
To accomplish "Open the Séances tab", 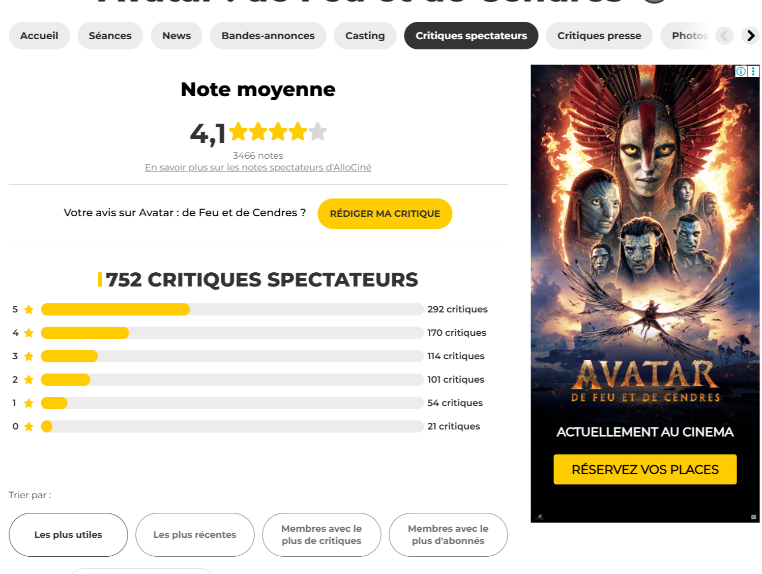I will click(110, 36).
